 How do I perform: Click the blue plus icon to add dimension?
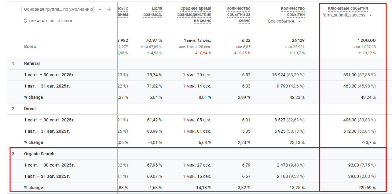point(109,9)
